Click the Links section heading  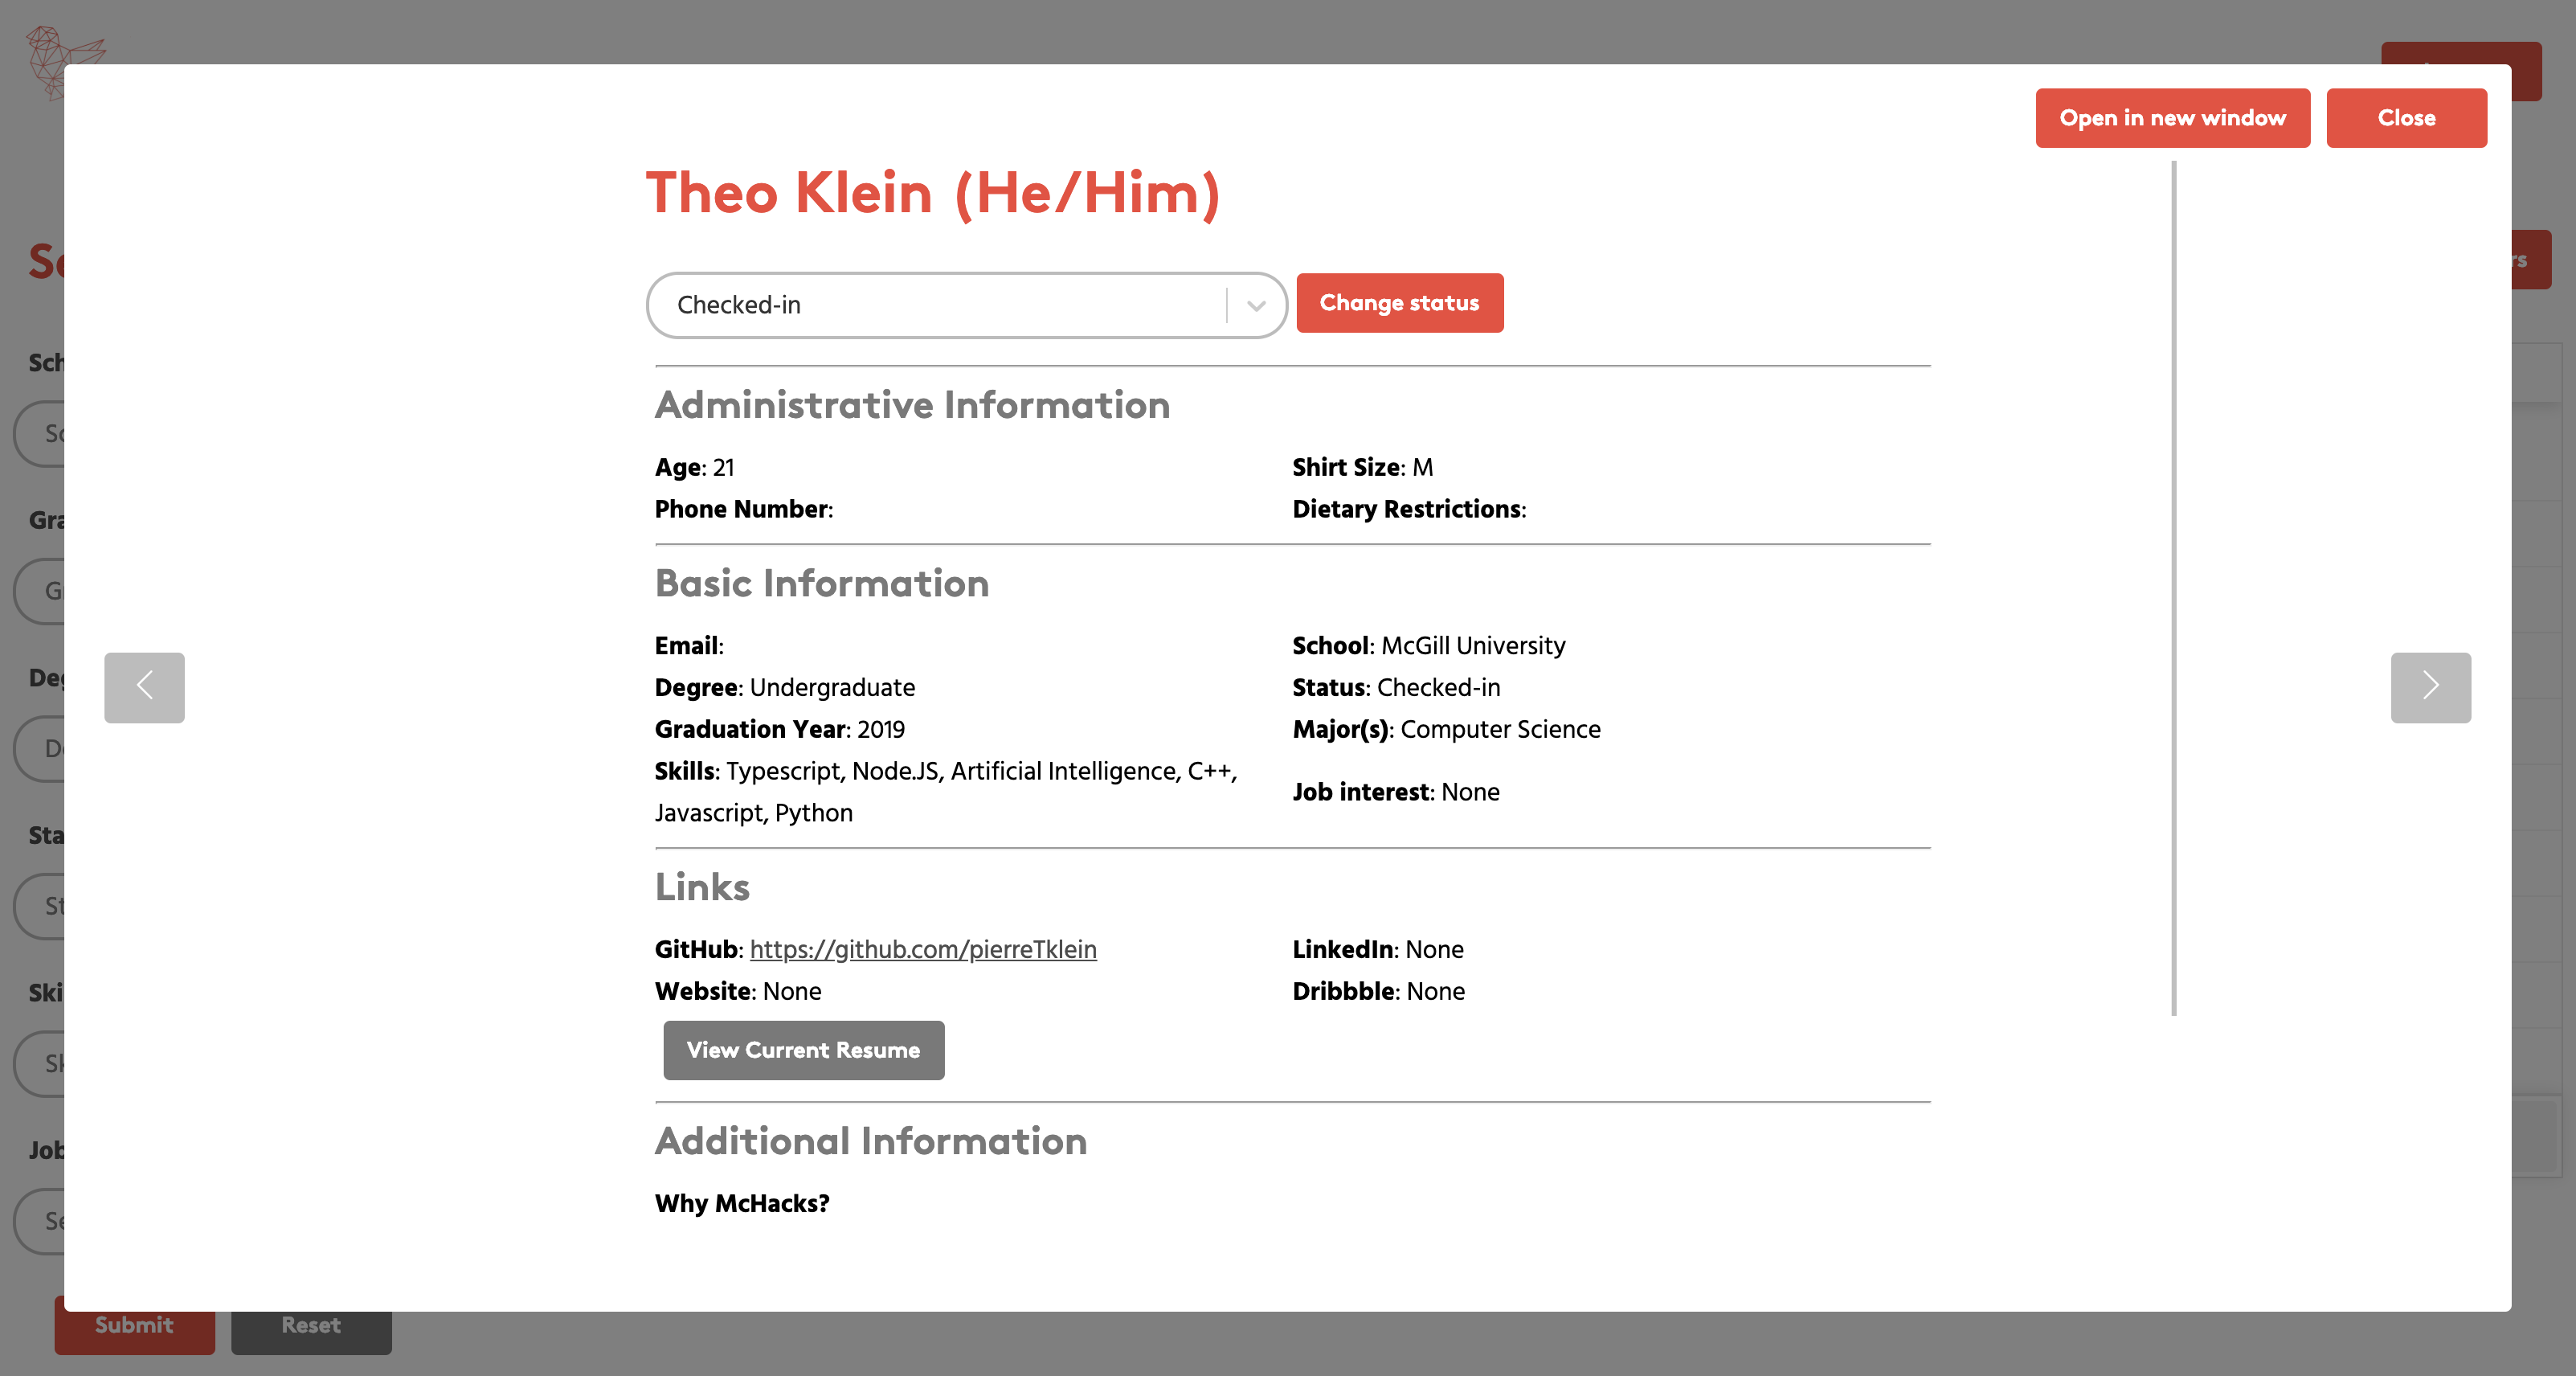pyautogui.click(x=702, y=887)
